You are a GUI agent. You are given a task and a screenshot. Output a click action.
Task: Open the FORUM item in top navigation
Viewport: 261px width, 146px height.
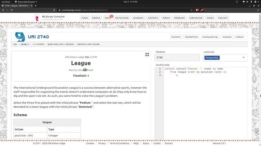coord(166,18)
